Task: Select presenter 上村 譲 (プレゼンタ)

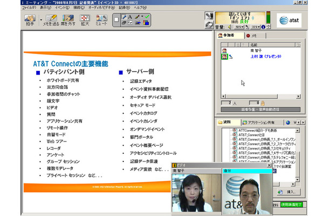Action: (266, 56)
